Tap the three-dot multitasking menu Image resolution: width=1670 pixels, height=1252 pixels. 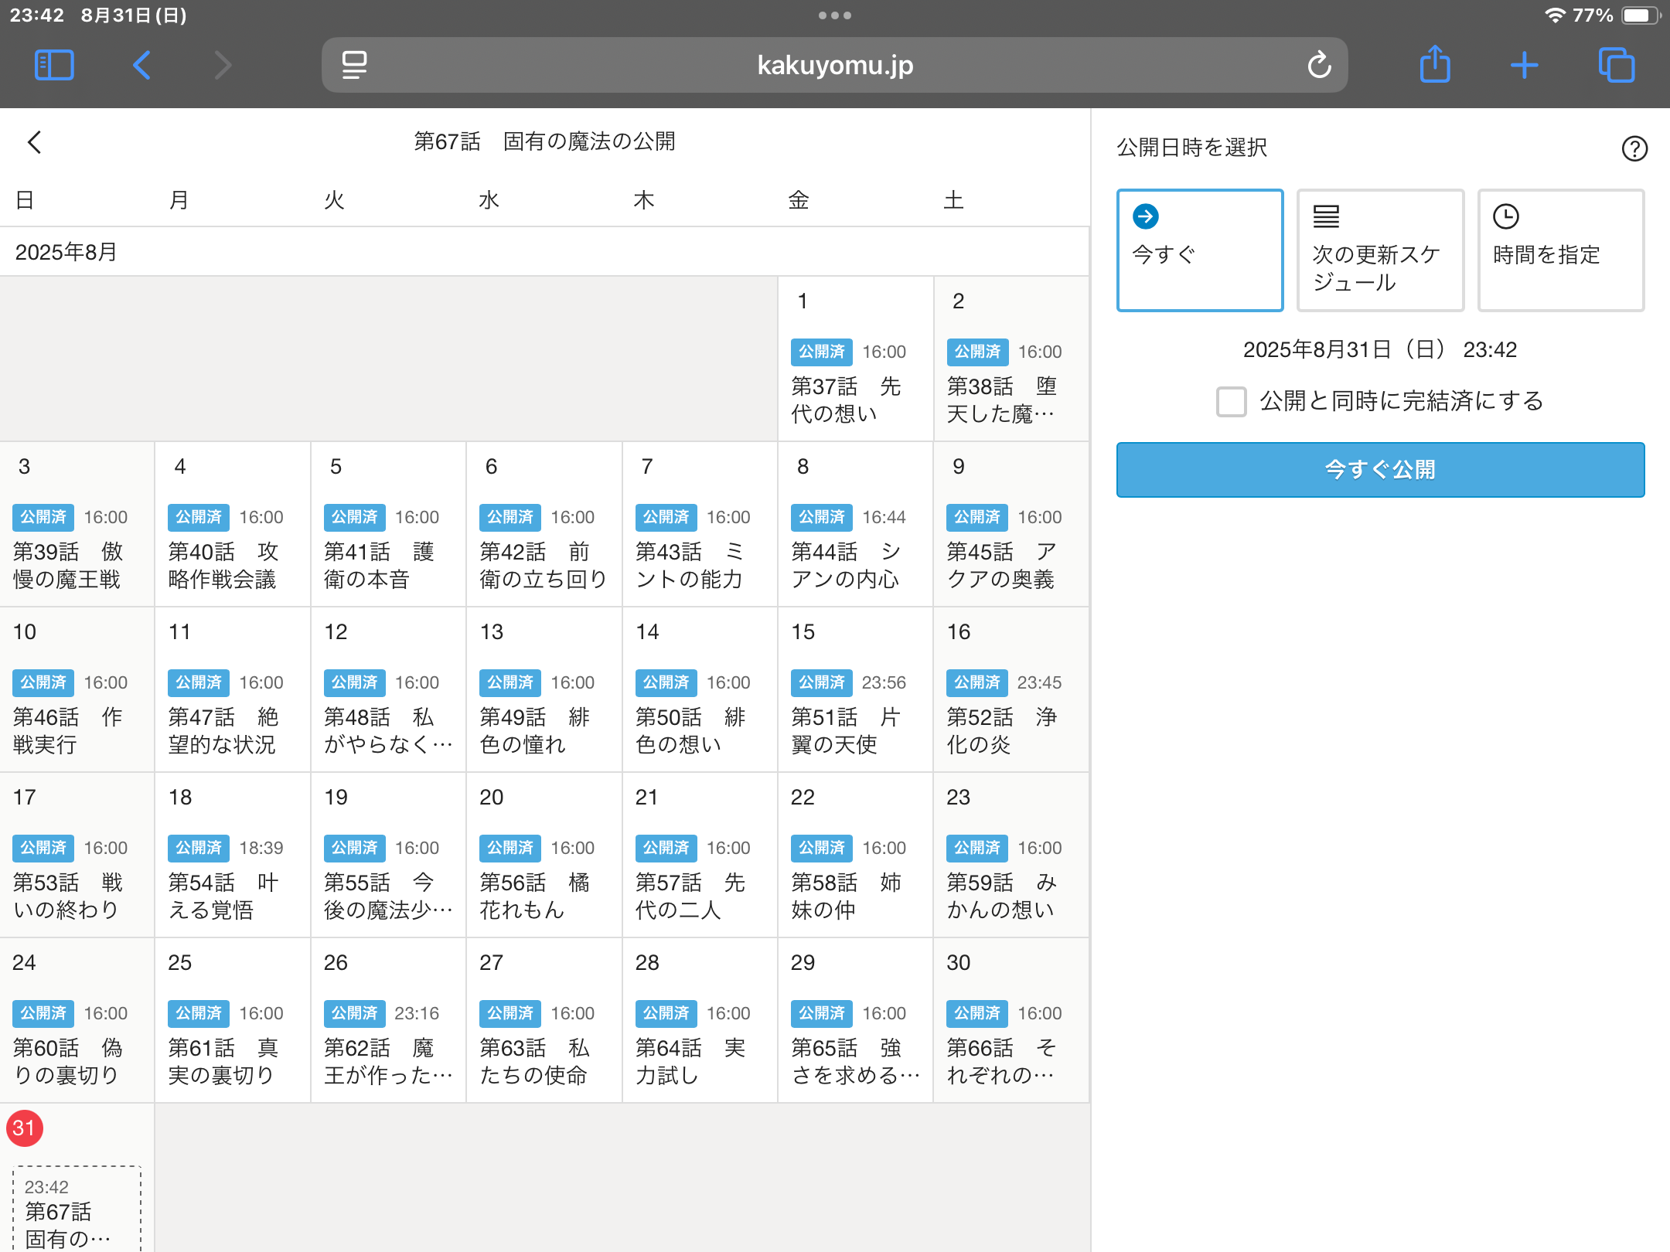pyautogui.click(x=834, y=15)
